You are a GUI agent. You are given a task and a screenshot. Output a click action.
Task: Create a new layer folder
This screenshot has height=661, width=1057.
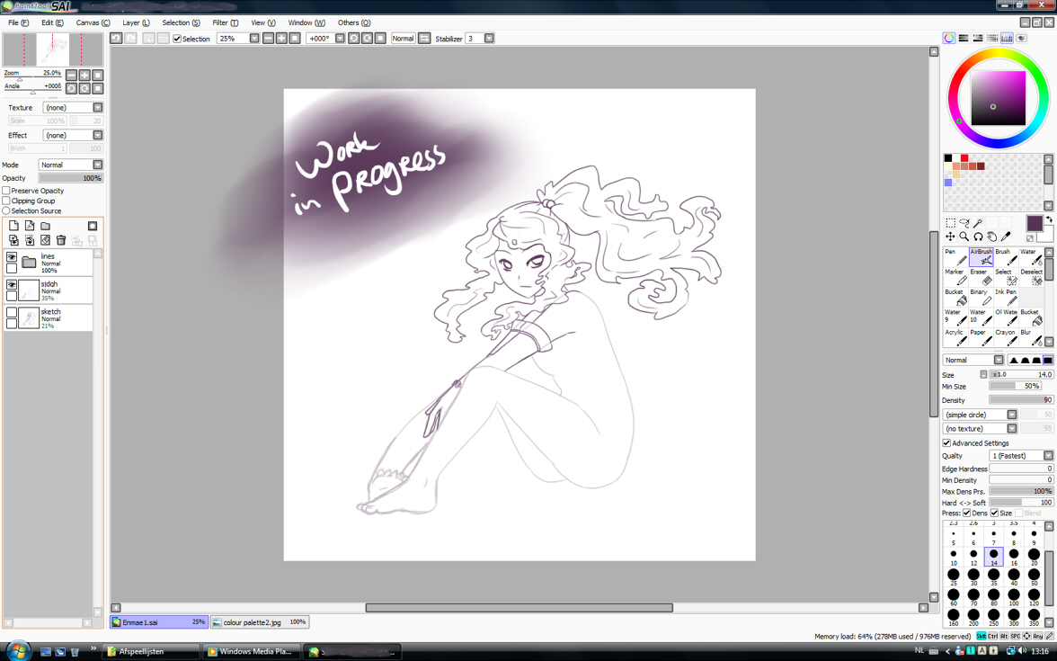pyautogui.click(x=45, y=226)
